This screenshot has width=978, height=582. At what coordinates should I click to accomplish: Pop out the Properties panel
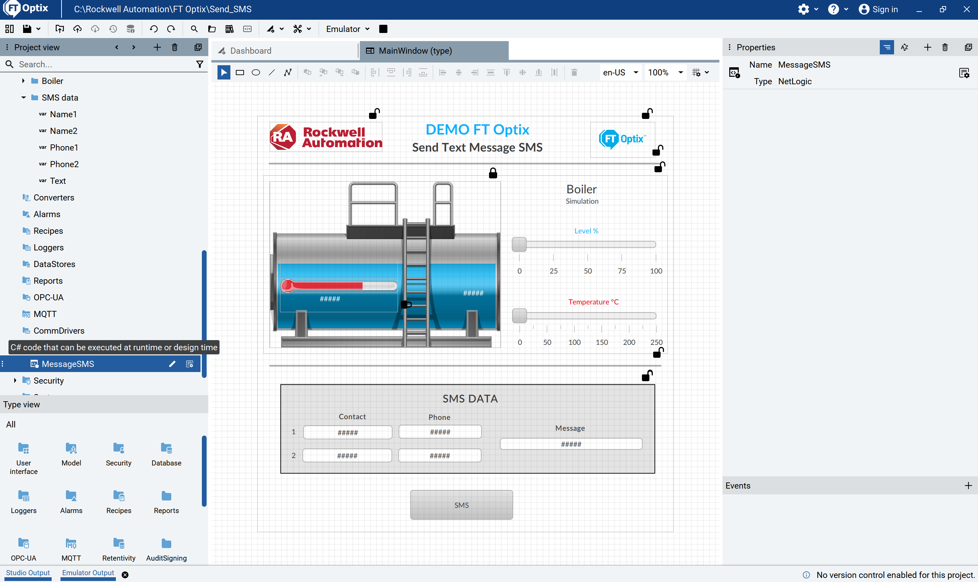tap(968, 47)
